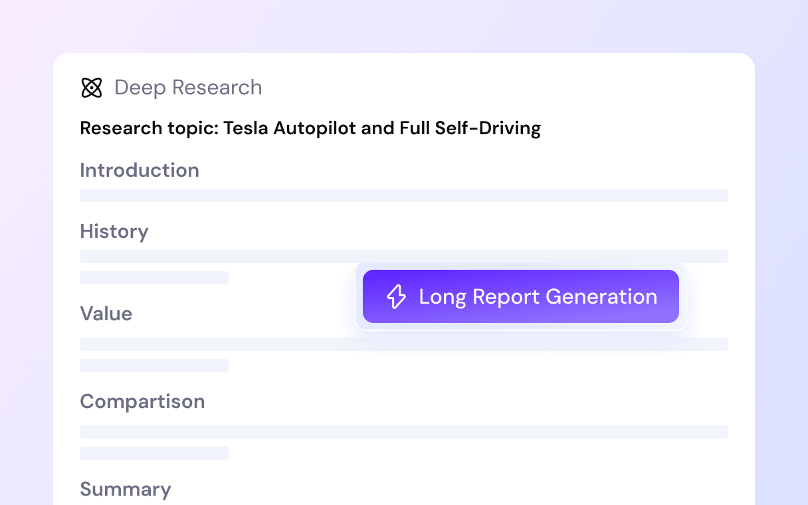This screenshot has height=505, width=808.
Task: Select the Deep Research title text
Action: (x=188, y=88)
